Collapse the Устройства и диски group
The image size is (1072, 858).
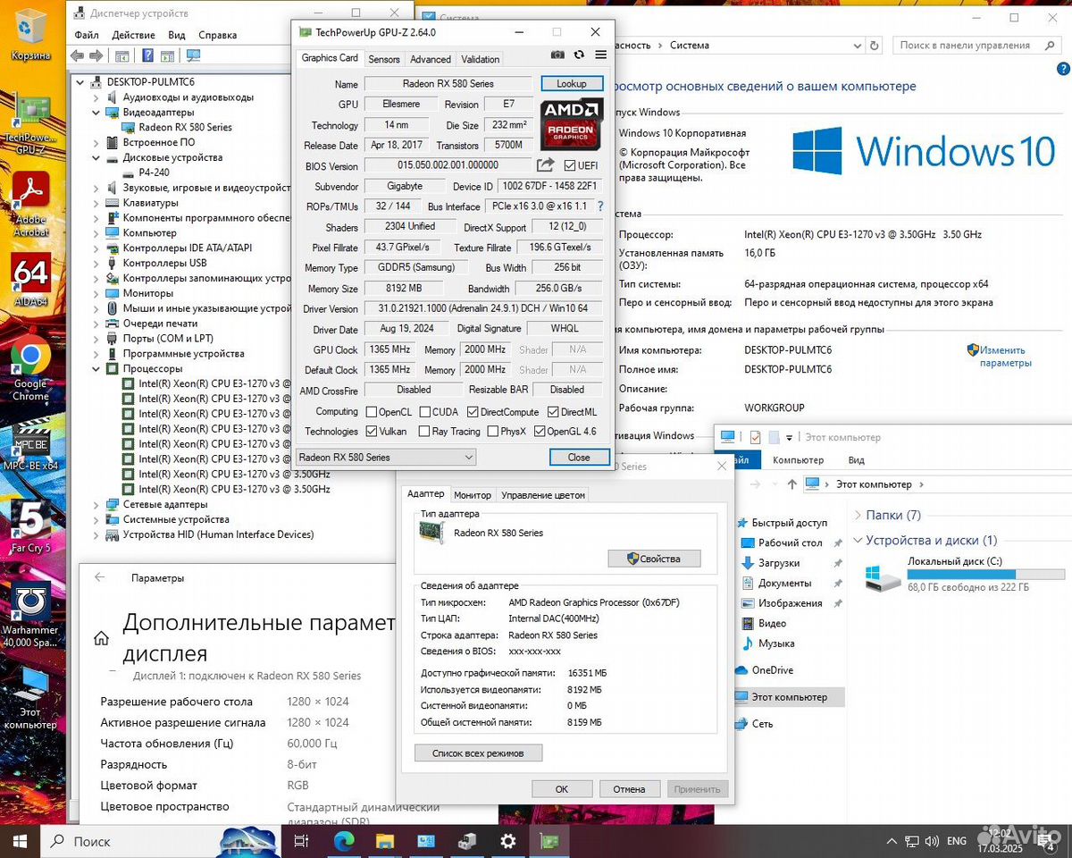tap(858, 540)
